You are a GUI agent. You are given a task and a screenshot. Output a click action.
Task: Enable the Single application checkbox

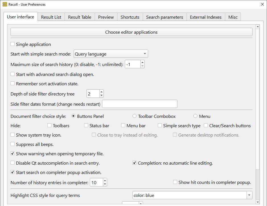[x=13, y=44]
